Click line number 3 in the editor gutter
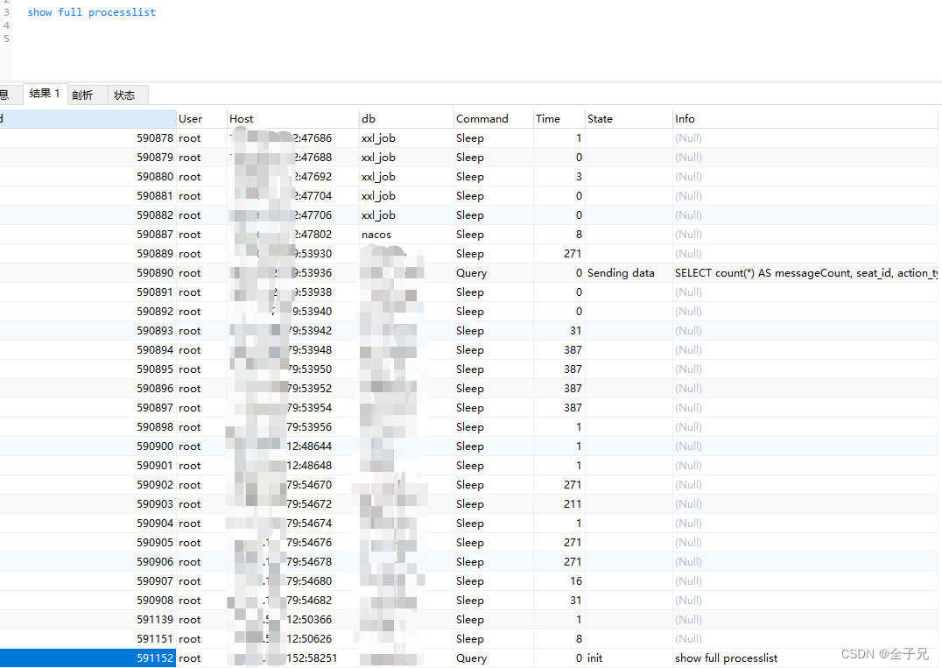Image resolution: width=942 pixels, height=668 pixels. click(6, 11)
